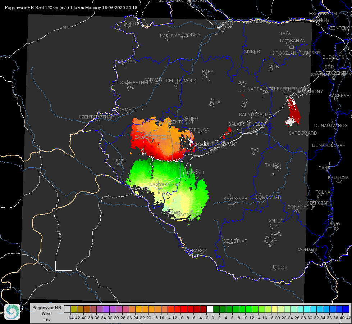Image resolution: width=352 pixels, height=324 pixels.
Task: Click the DUNAFÖLDVÁR city label
Action: pyautogui.click(x=329, y=145)
